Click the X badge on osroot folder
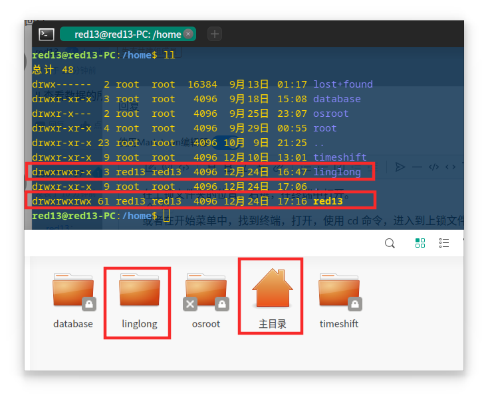 (x=190, y=304)
